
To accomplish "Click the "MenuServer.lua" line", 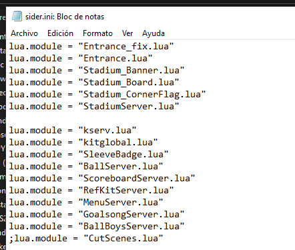I will click(x=86, y=203).
